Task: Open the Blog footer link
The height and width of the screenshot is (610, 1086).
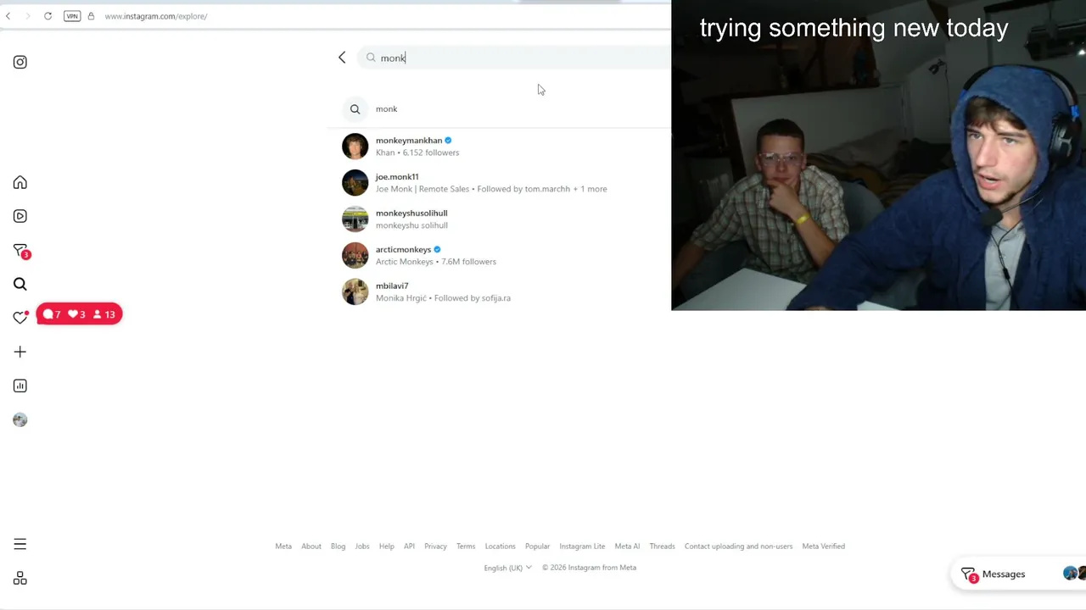Action: 338,546
